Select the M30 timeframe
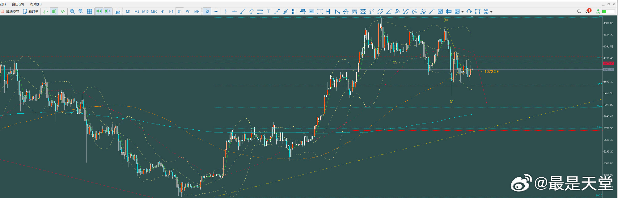 (x=154, y=11)
